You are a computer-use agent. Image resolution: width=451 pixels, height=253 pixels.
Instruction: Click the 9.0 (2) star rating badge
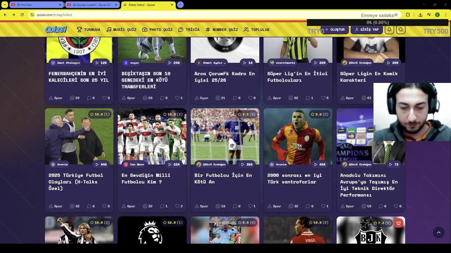pyautogui.click(x=320, y=114)
